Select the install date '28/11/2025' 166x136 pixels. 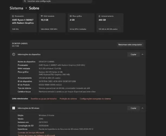click(43, 122)
